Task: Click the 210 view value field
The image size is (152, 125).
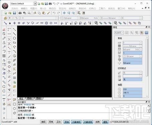Action: coord(132,89)
